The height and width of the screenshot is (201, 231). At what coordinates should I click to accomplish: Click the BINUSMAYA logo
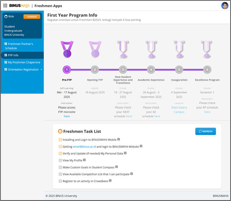(x=19, y=6)
